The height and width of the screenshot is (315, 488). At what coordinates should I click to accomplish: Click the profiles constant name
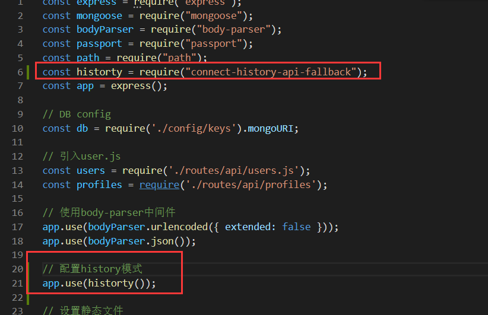pos(99,185)
